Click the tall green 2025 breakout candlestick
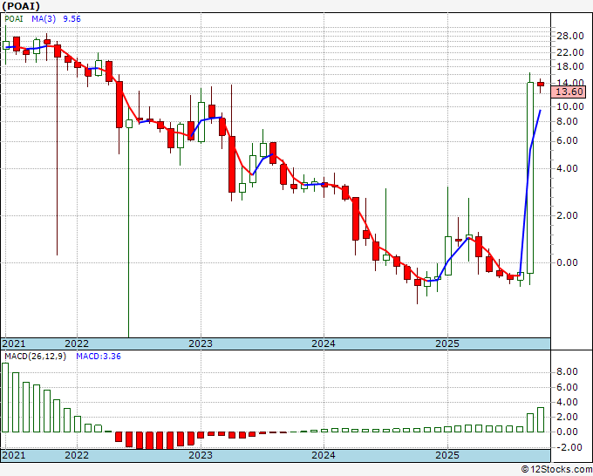The height and width of the screenshot is (476, 593). 530,178
